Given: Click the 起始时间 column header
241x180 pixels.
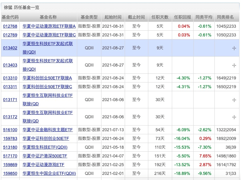Looking at the screenshot, I should point(113,17).
